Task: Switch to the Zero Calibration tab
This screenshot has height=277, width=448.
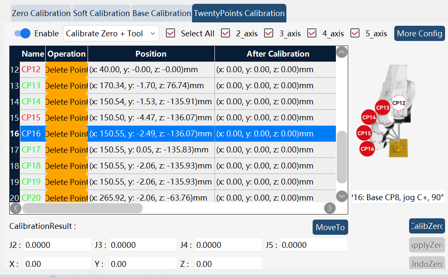Action: tap(41, 14)
